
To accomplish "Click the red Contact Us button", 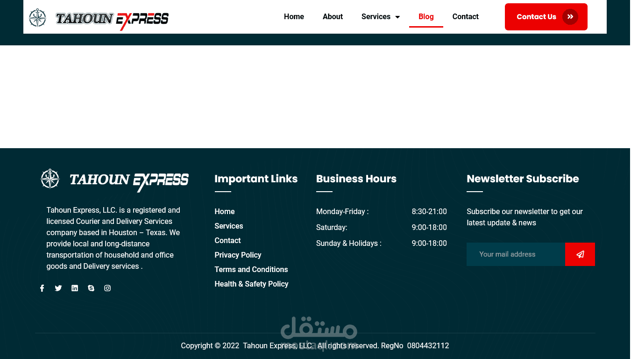I will pyautogui.click(x=546, y=17).
